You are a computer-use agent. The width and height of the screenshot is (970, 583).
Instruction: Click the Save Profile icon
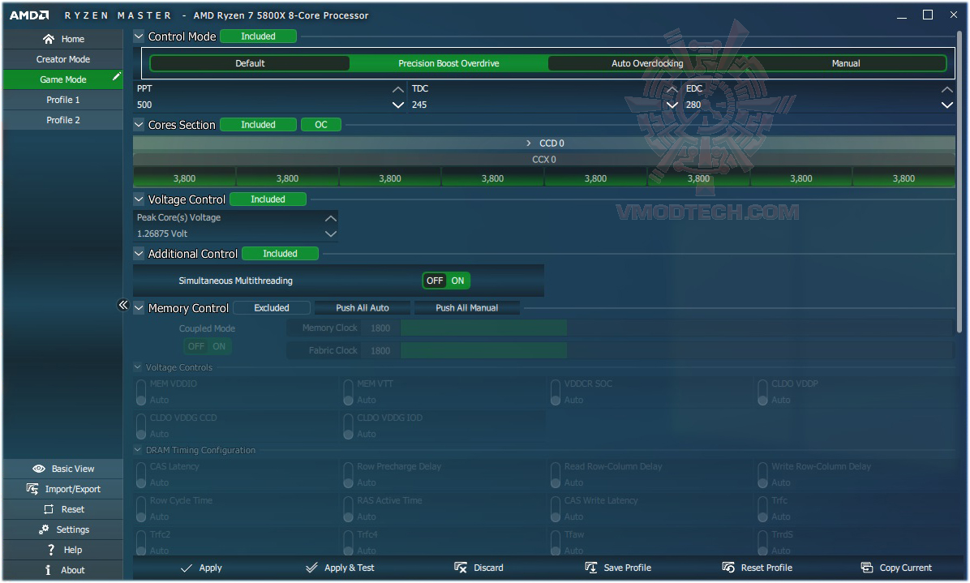point(590,568)
